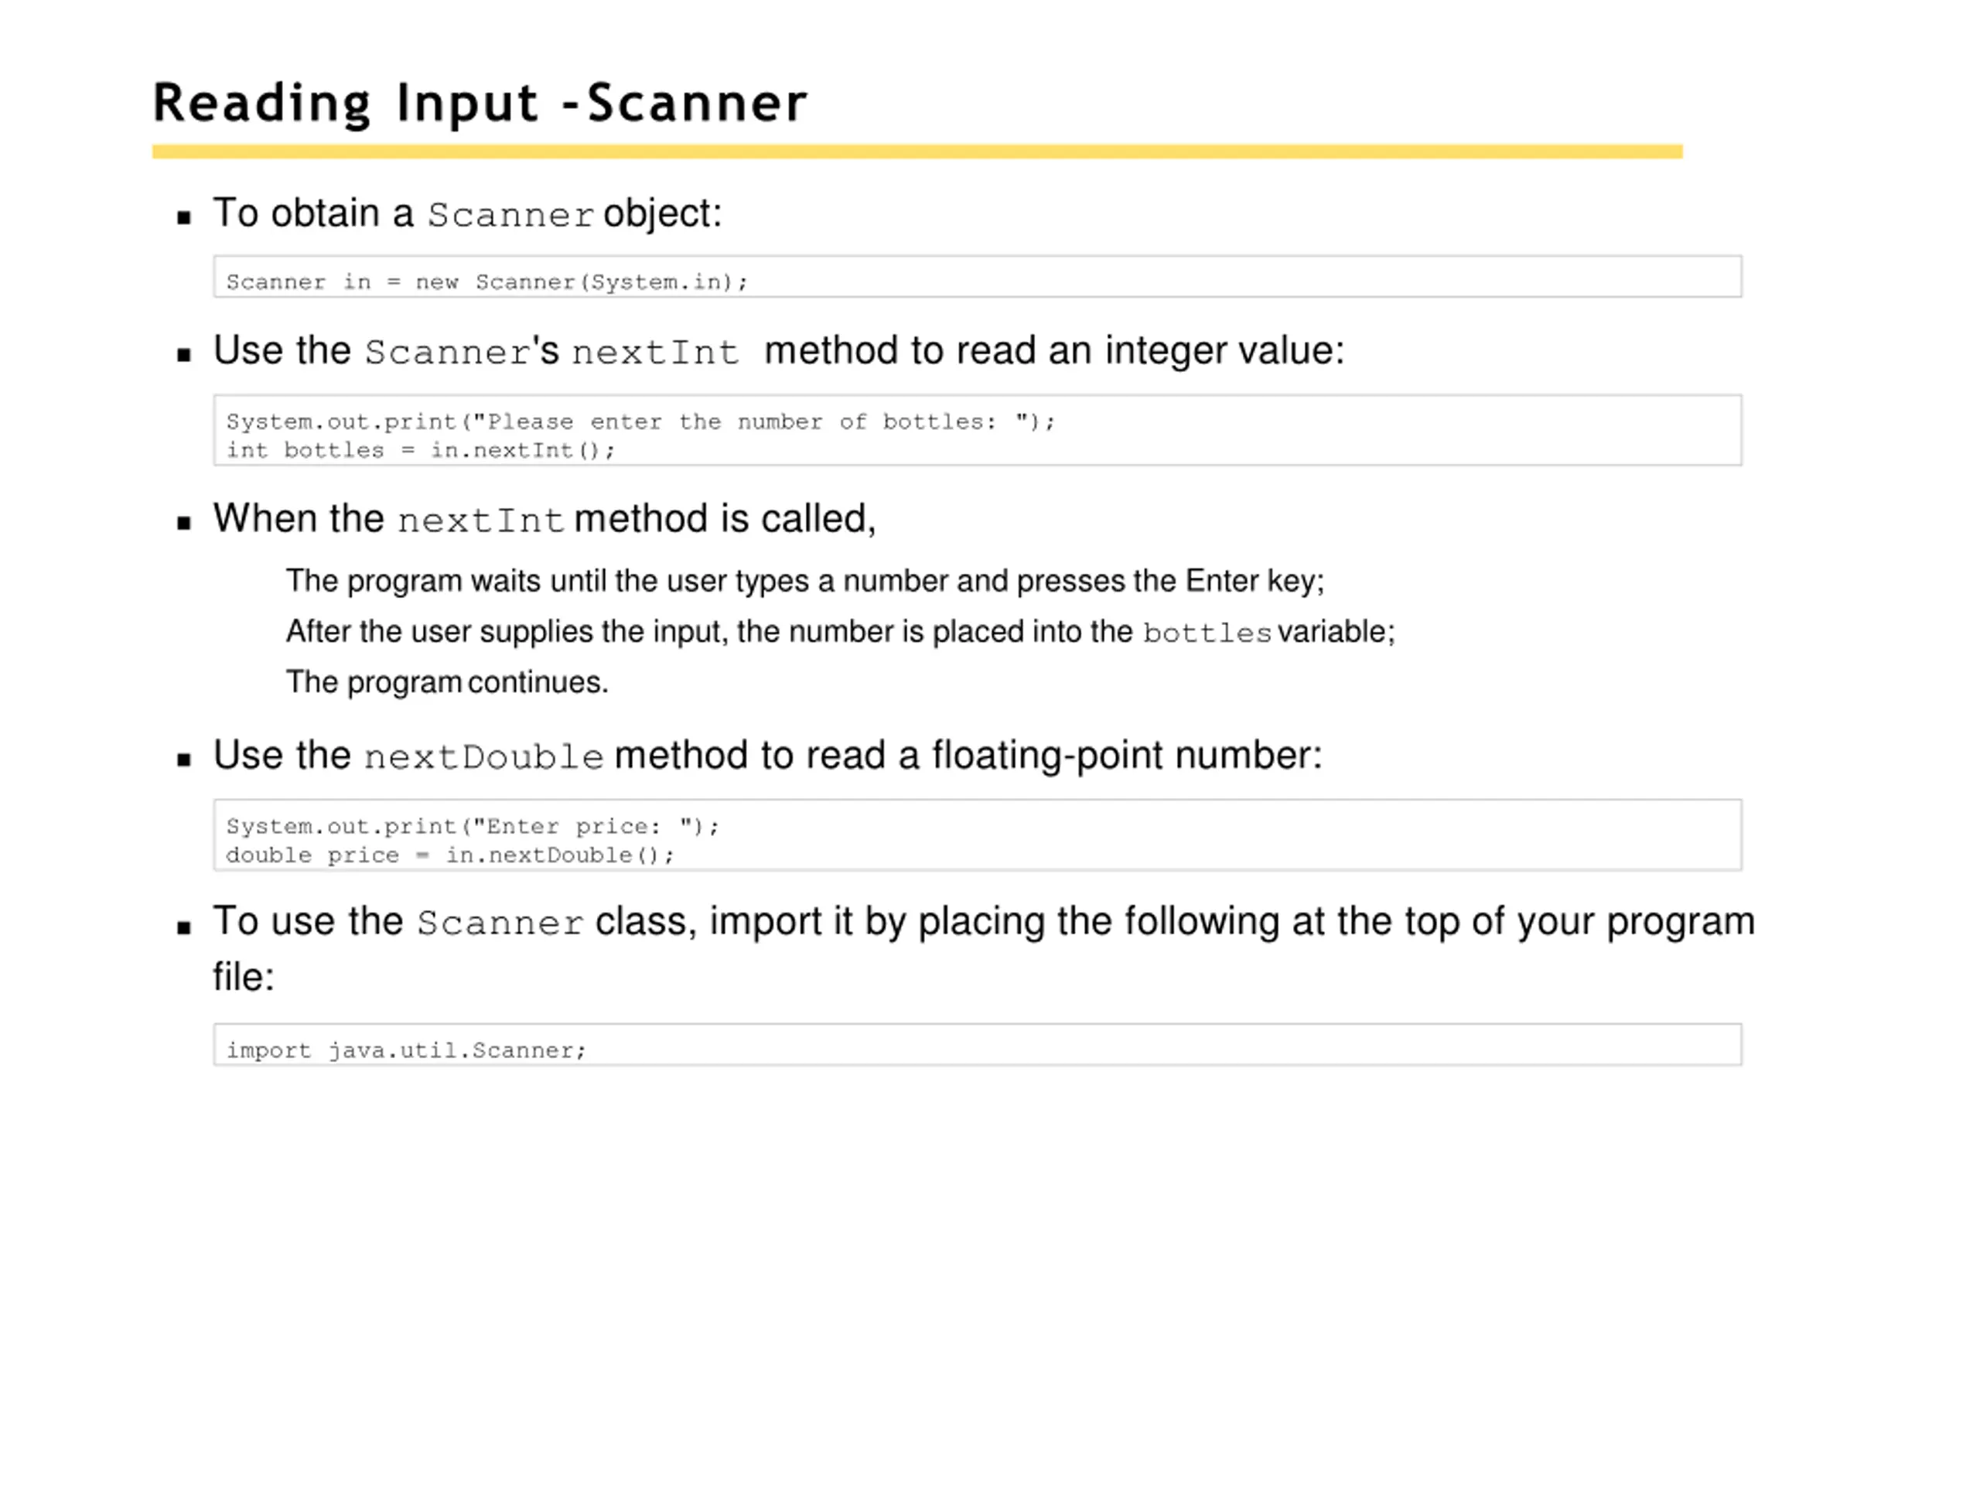Click the "System.out.print("Please enter the number of bottles: ");" code line
Viewport: 1980px width, 1485px height.
click(x=640, y=422)
